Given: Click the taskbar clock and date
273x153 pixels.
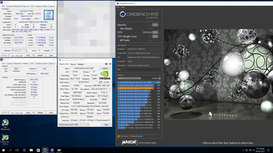Looking at the screenshot, I should pos(261,150).
